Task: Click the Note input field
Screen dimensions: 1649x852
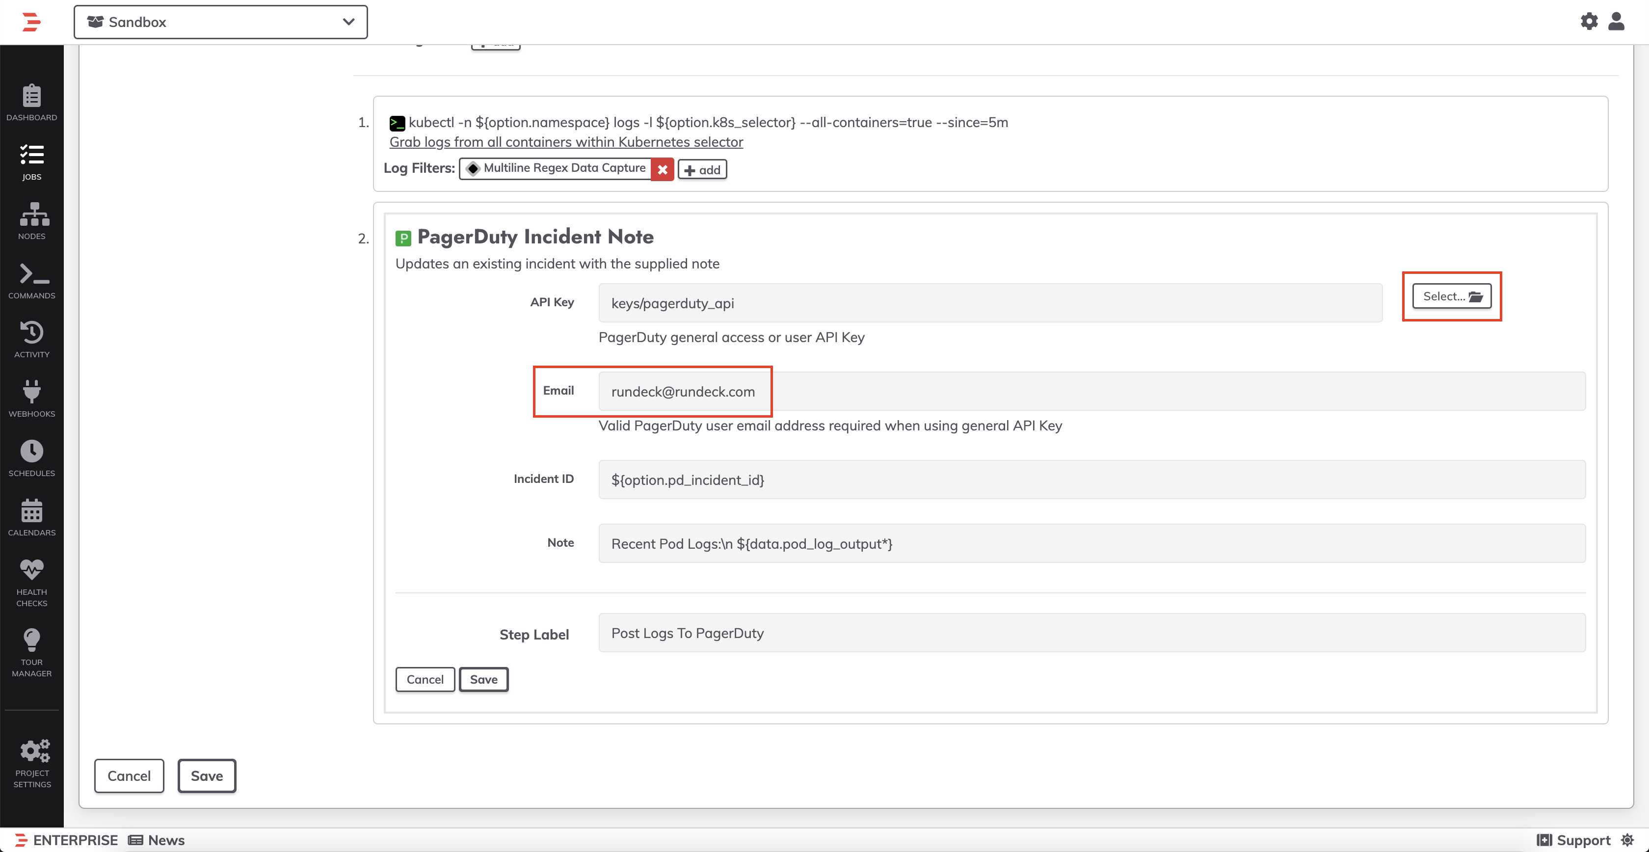Action: point(1091,543)
